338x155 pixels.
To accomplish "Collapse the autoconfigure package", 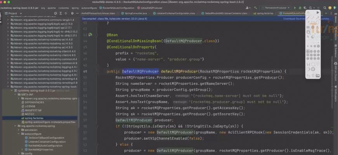I will pyautogui.click(x=19, y=134).
